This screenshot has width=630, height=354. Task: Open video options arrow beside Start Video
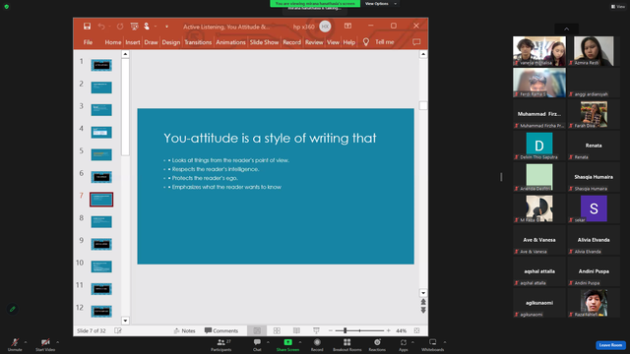tap(57, 342)
